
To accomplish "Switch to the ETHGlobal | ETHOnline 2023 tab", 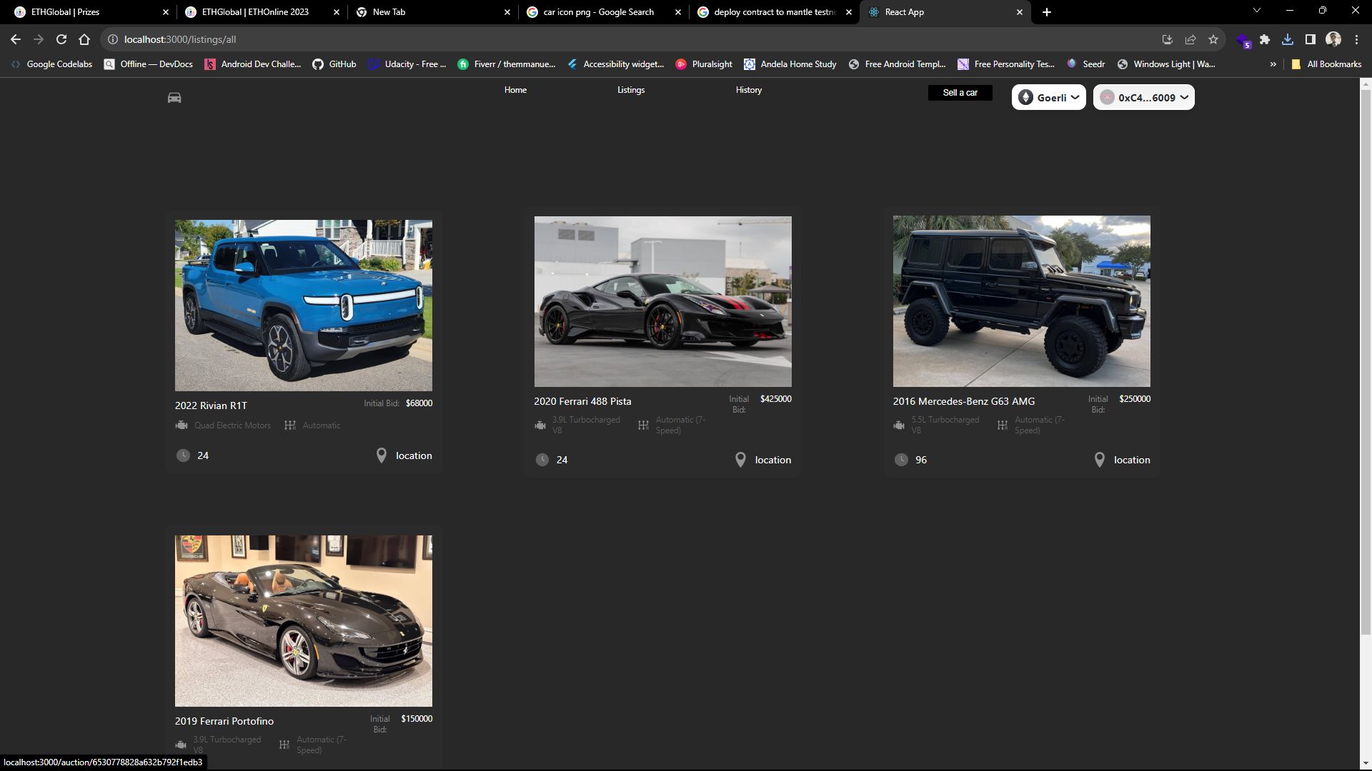I will [260, 12].
